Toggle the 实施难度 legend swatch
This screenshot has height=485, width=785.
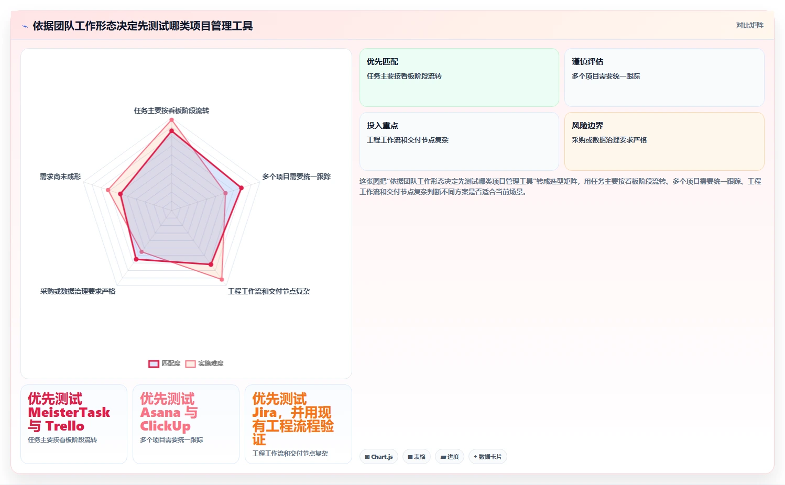coord(190,363)
